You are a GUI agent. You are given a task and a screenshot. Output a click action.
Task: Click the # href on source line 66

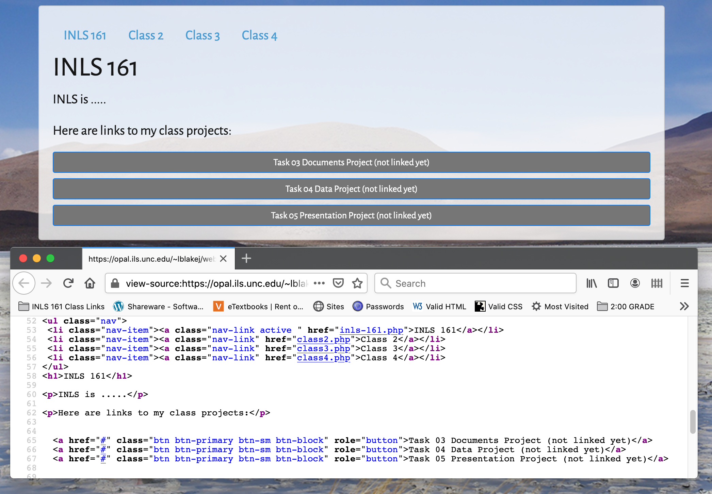tap(103, 449)
